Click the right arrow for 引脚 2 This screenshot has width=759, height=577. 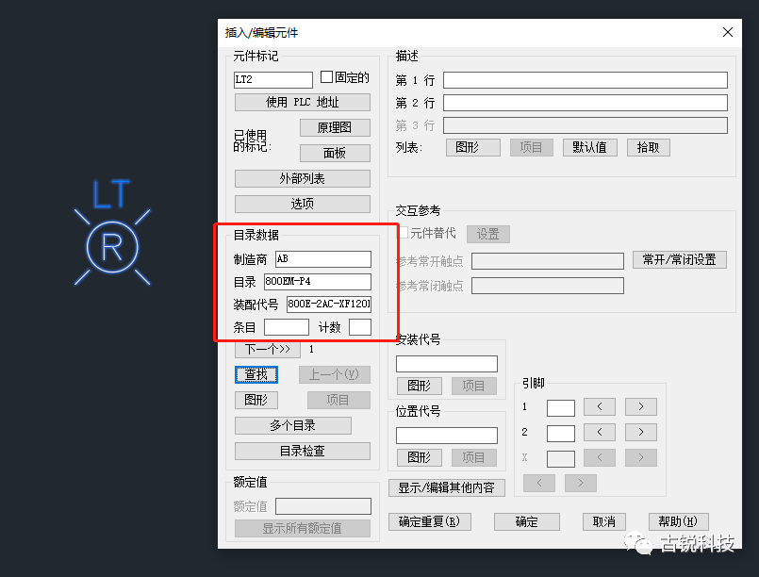point(641,432)
